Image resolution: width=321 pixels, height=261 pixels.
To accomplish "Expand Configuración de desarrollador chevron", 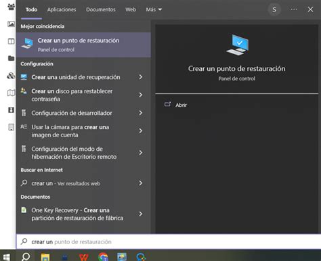I will pyautogui.click(x=141, y=113).
